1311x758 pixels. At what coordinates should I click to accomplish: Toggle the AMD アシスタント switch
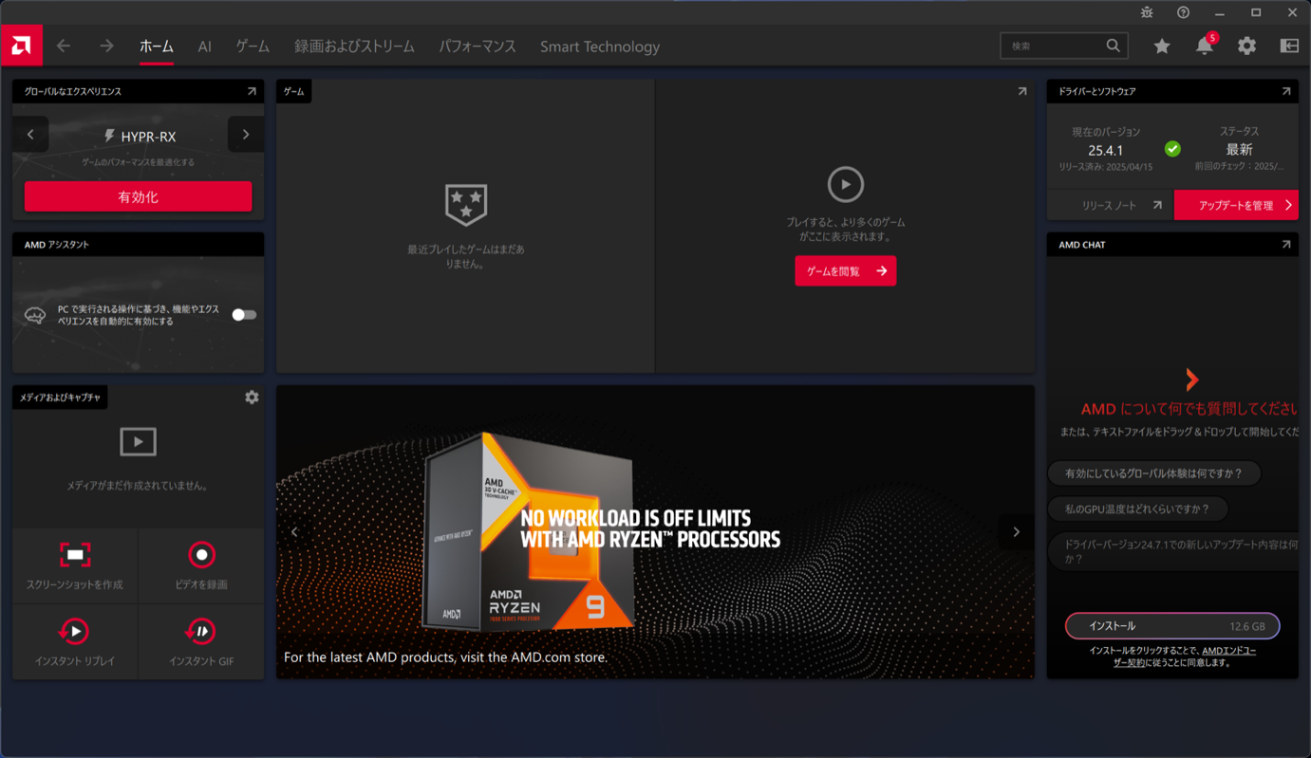(244, 315)
